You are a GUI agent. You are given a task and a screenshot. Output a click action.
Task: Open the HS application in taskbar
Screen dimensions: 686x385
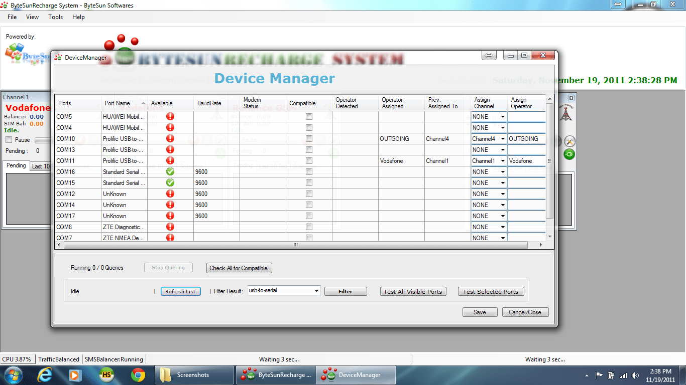click(x=106, y=374)
